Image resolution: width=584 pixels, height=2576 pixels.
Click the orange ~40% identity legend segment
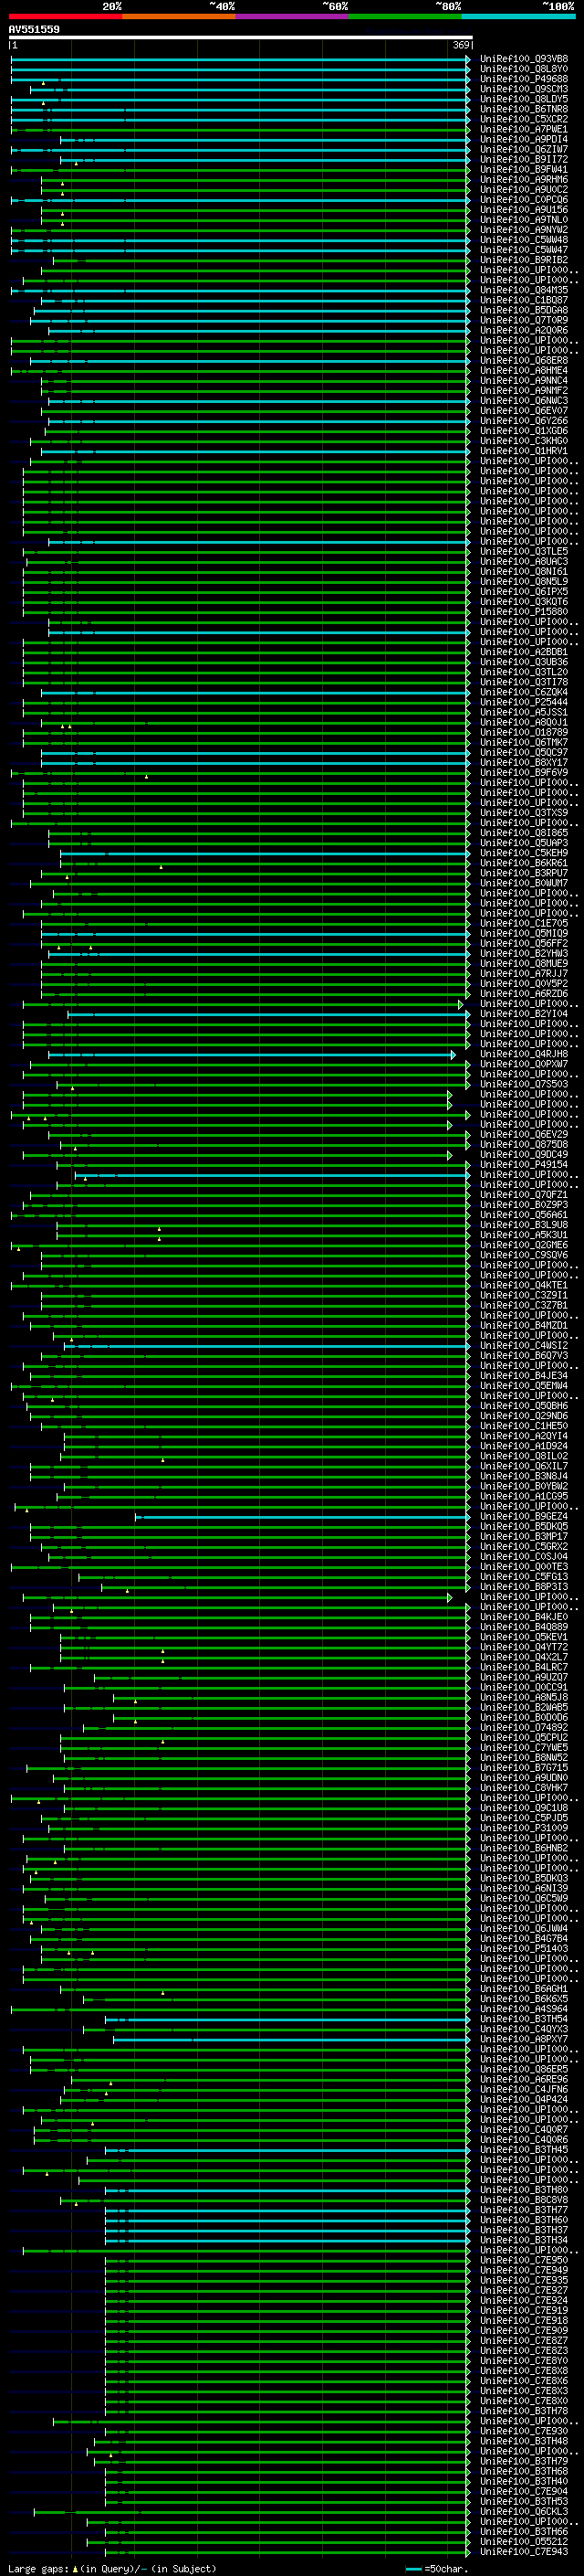(x=179, y=16)
